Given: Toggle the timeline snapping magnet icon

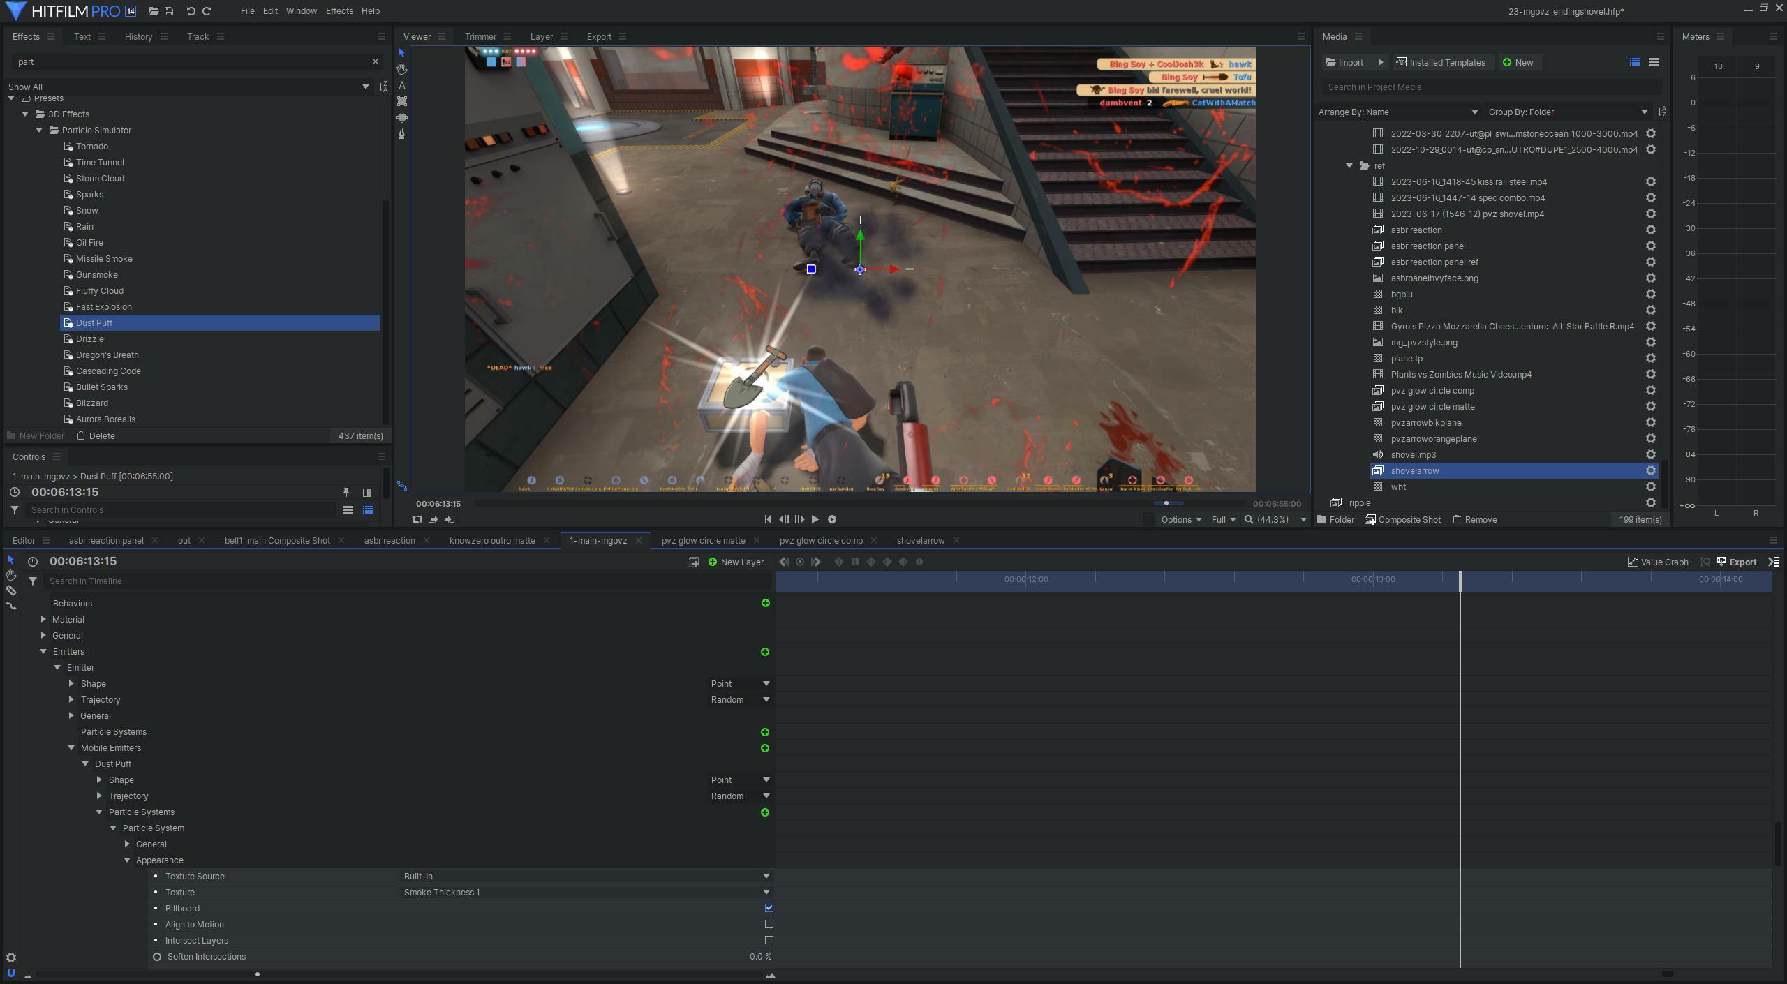Looking at the screenshot, I should click(x=10, y=973).
